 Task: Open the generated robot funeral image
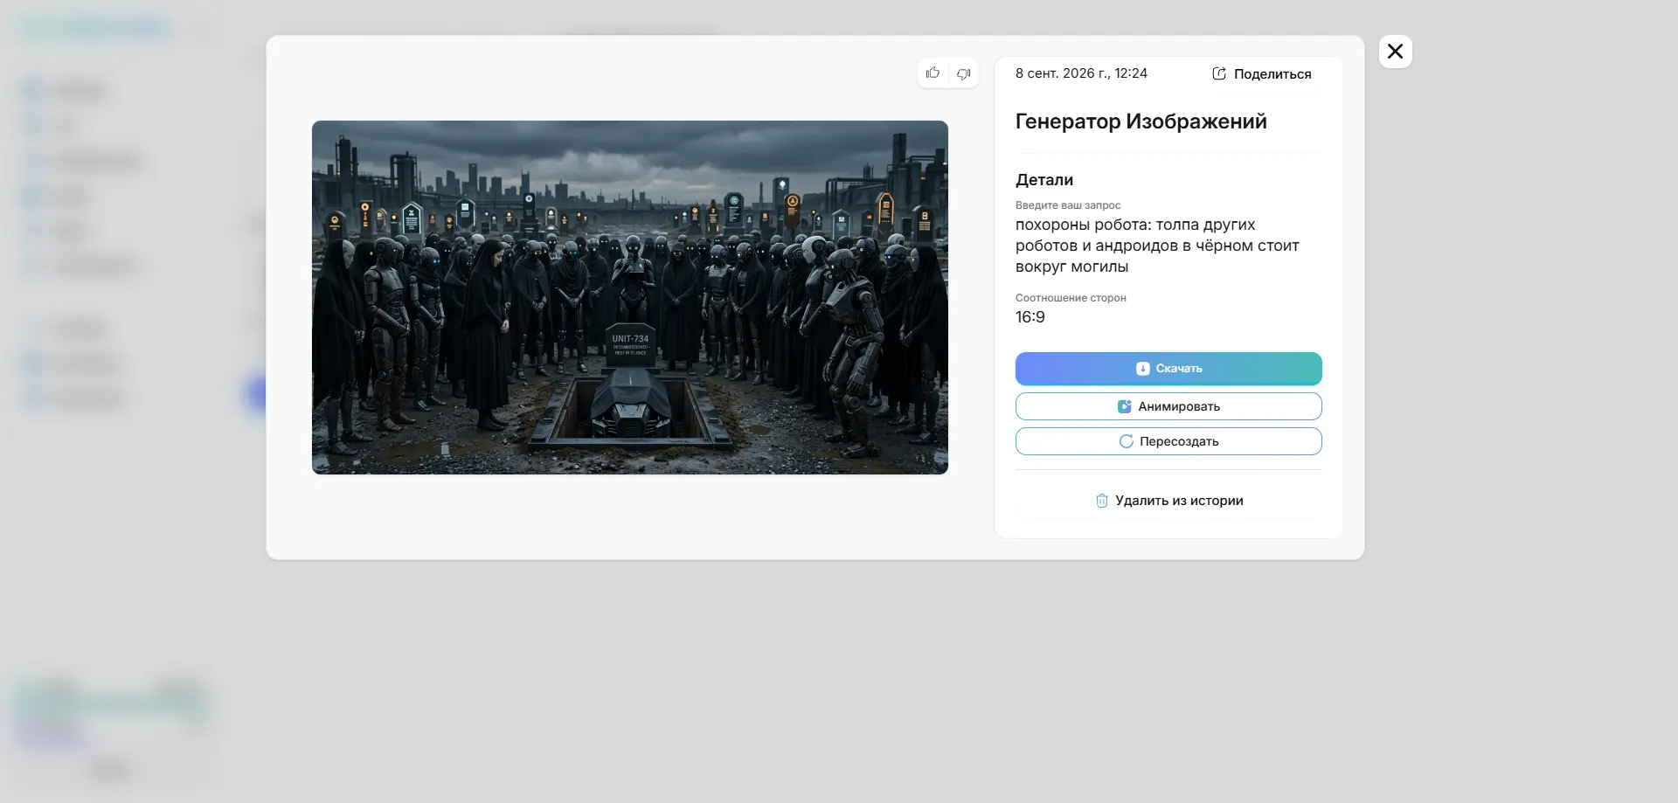(630, 297)
